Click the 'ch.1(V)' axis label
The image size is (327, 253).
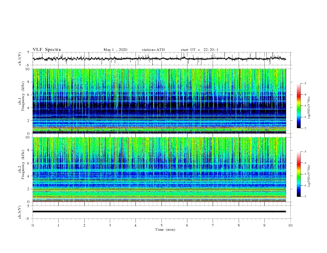[20, 59]
